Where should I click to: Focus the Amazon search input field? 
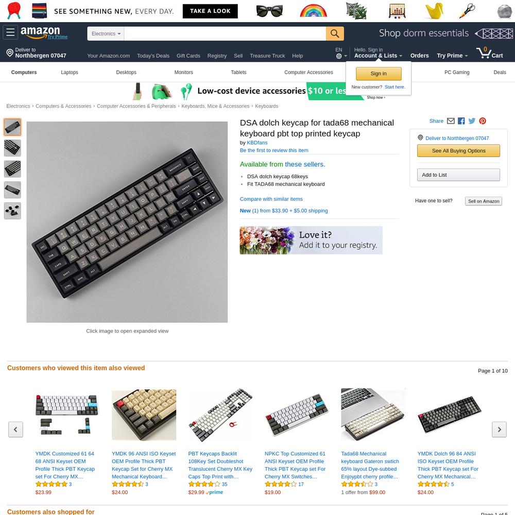coord(225,33)
